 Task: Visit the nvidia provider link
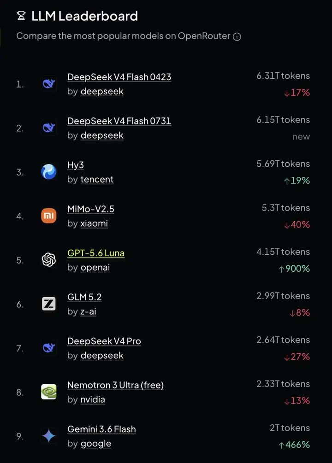(93, 399)
